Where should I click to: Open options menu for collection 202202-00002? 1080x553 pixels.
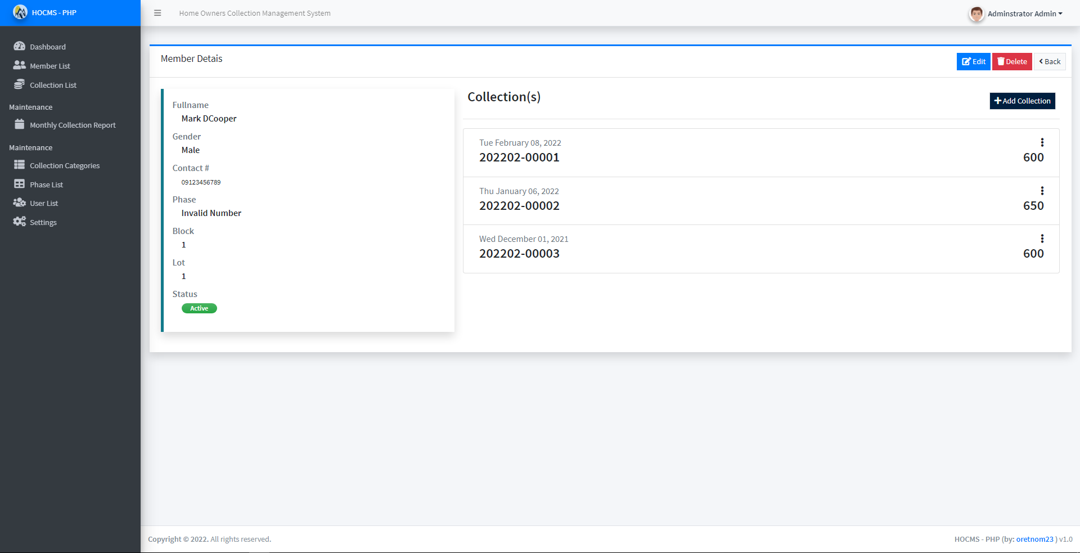tap(1042, 191)
